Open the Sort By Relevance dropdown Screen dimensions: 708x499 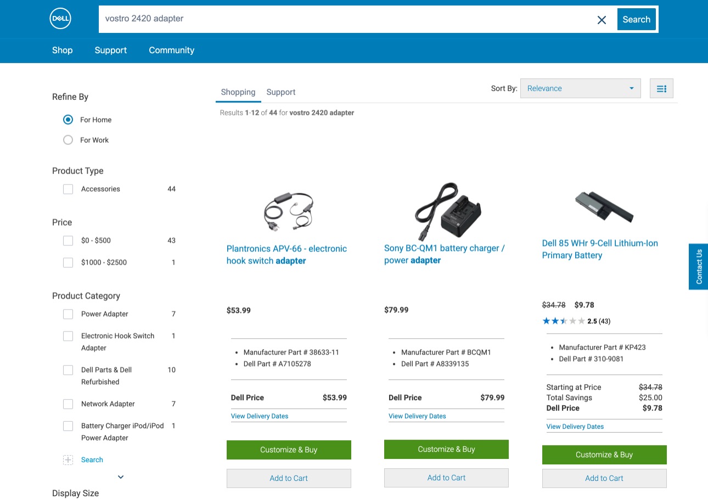pyautogui.click(x=580, y=88)
